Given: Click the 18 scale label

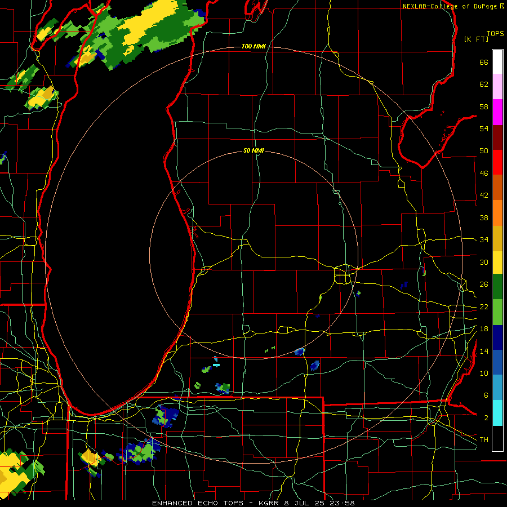Looking at the screenshot, I should point(484,329).
